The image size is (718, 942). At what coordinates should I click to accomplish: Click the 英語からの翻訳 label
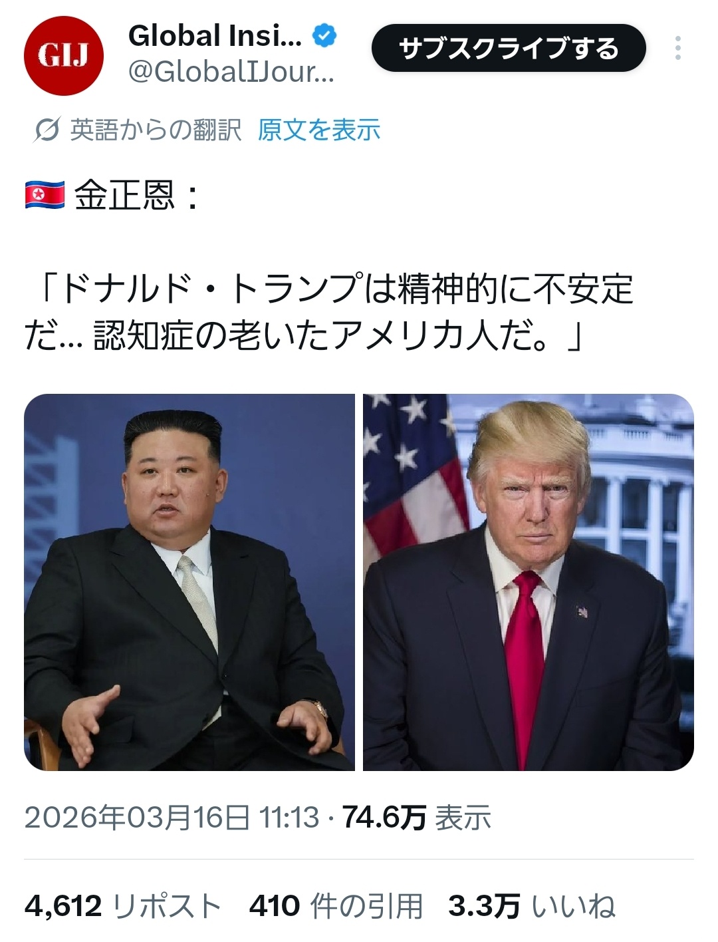(x=156, y=130)
